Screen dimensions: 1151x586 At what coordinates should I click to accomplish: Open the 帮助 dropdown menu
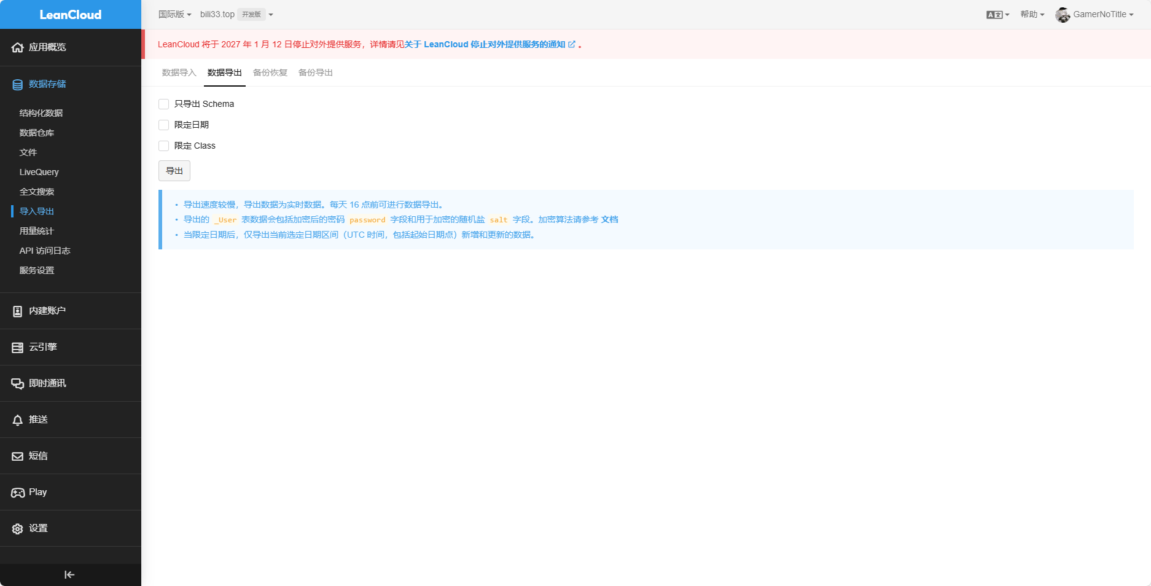(1032, 14)
